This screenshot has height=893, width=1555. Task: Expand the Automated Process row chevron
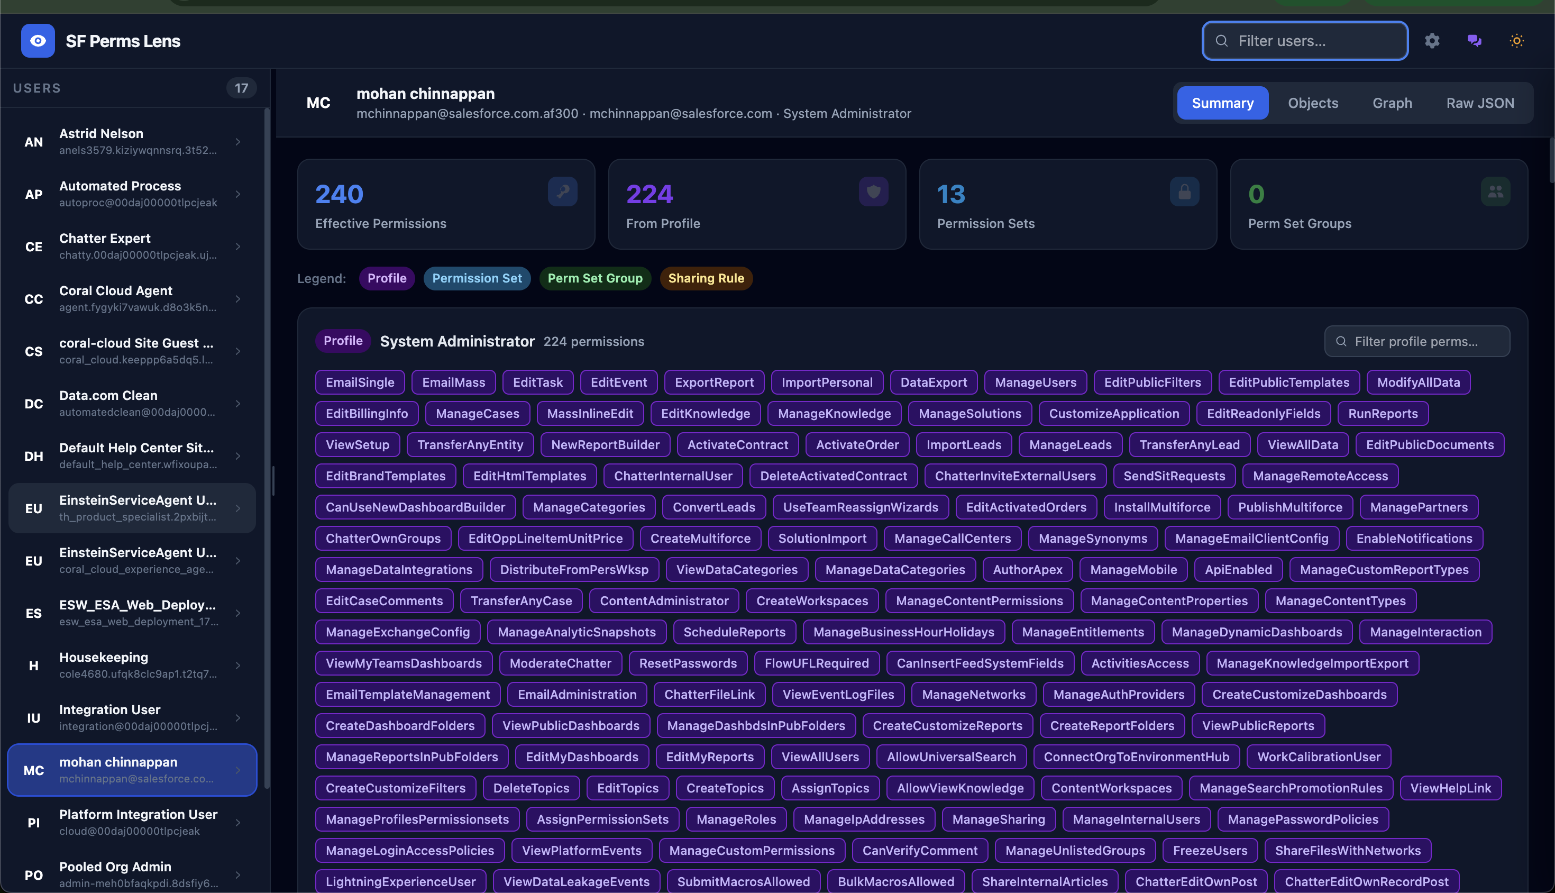238,195
